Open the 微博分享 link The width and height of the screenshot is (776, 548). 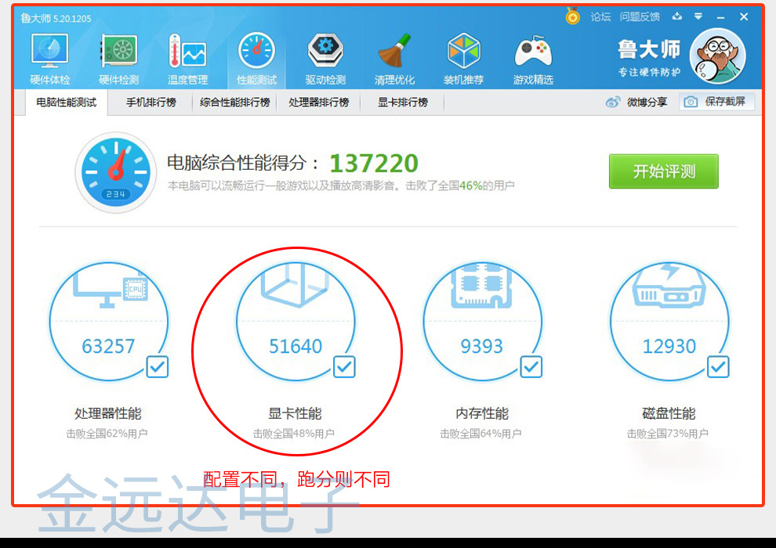647,103
